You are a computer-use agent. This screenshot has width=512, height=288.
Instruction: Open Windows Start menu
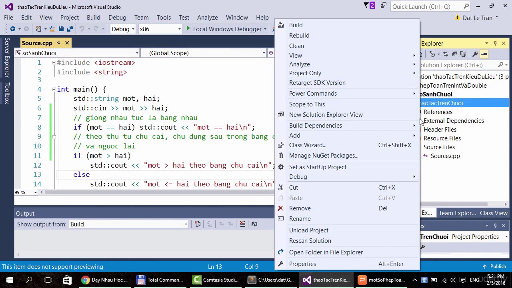[10, 280]
